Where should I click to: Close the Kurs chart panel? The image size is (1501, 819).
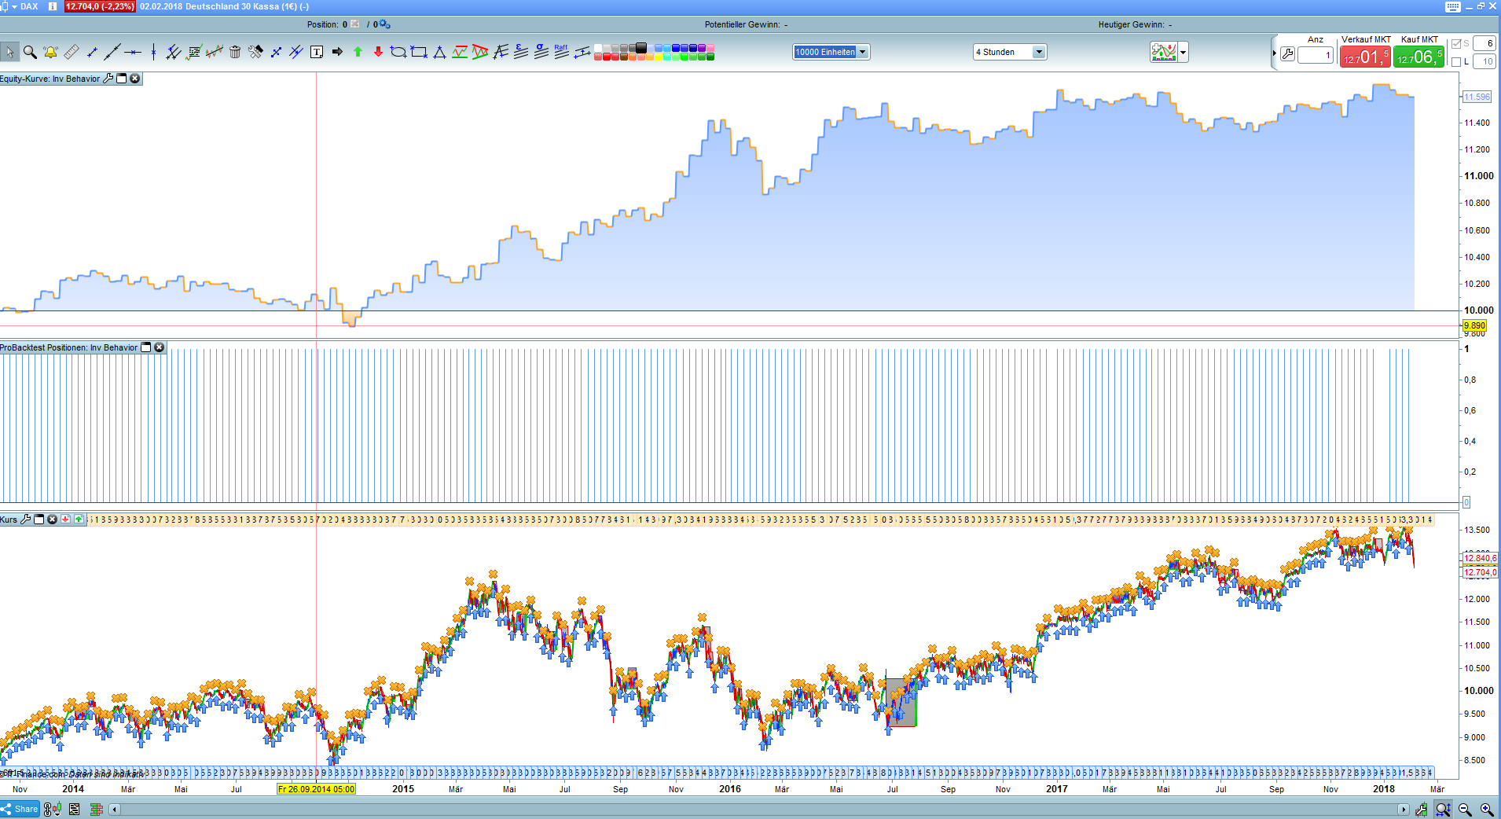point(53,520)
